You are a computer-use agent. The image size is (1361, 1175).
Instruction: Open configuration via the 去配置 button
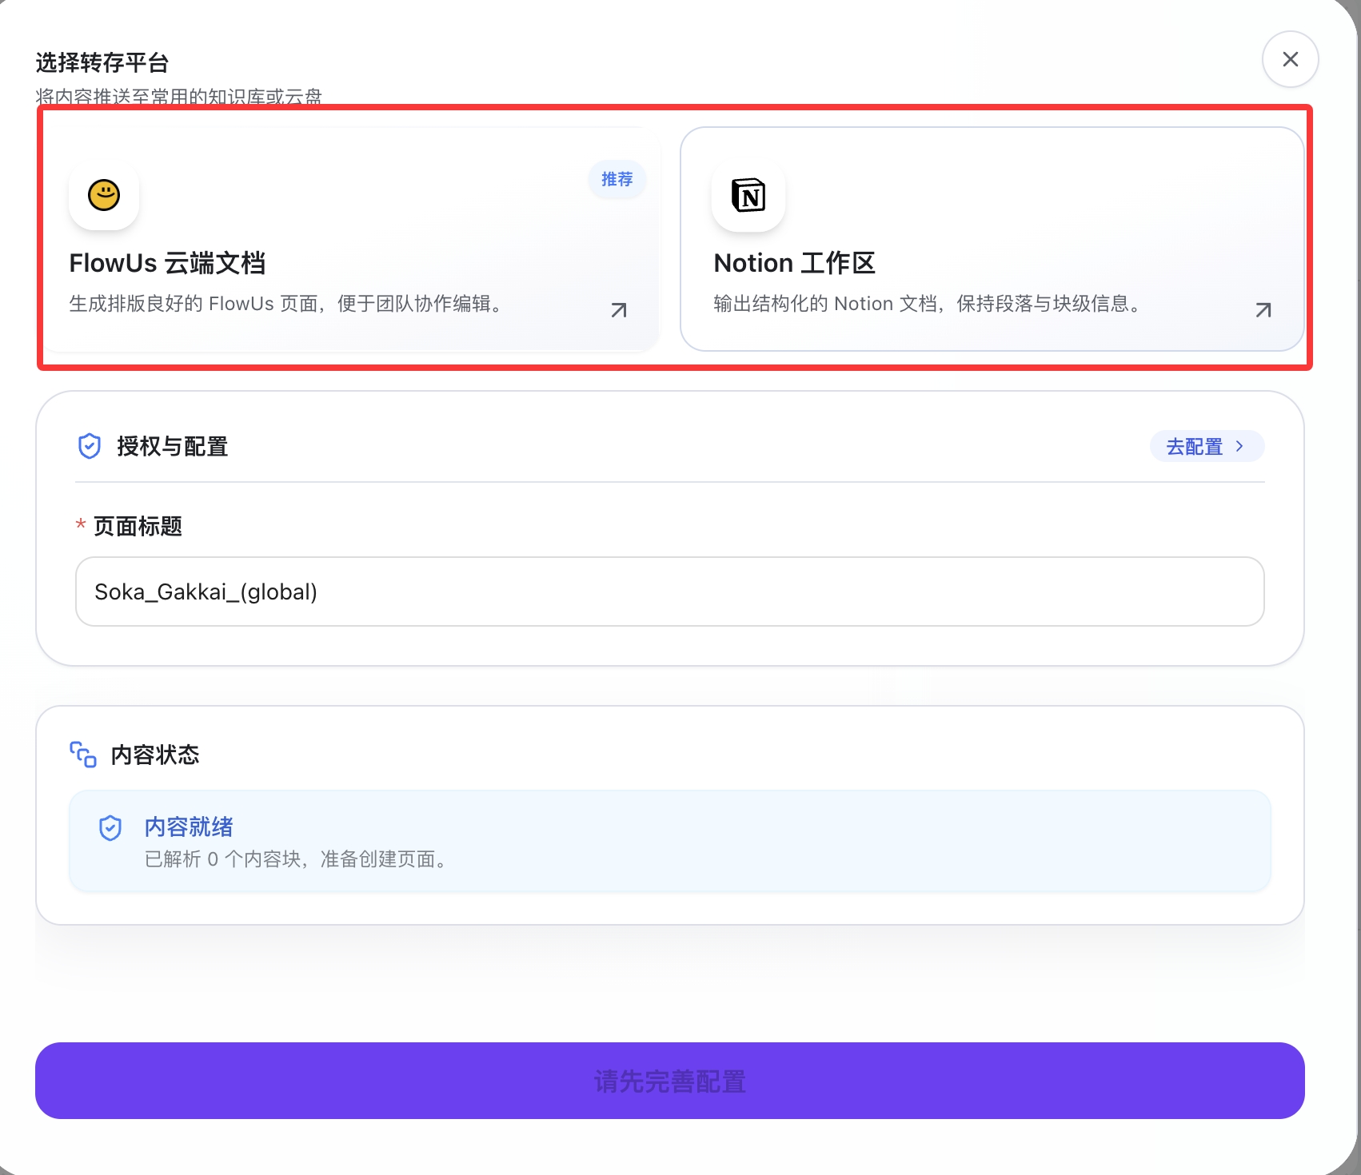(x=1195, y=446)
